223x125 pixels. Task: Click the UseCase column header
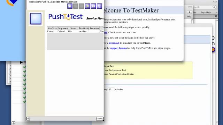52,28
